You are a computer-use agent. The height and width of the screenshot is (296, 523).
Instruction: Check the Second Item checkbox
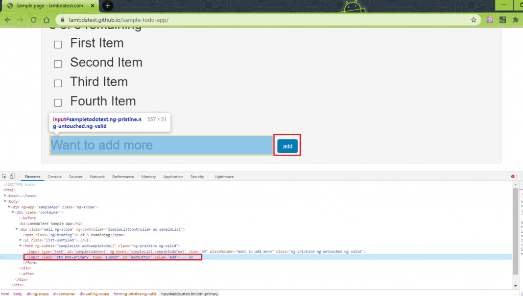coord(58,64)
